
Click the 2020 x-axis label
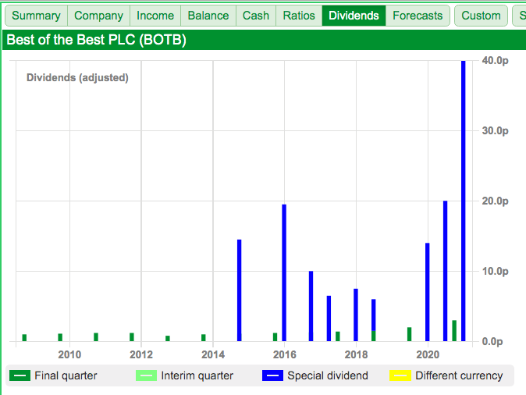(x=428, y=354)
